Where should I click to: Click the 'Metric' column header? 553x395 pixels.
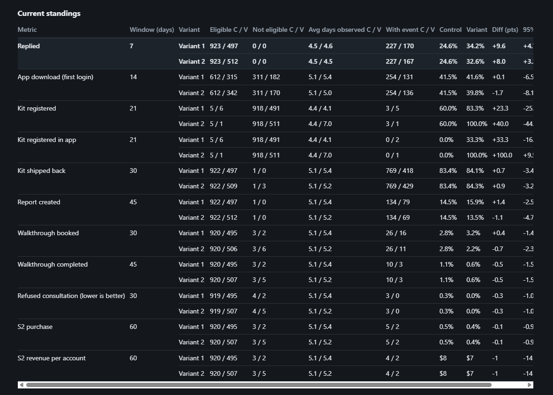click(x=27, y=30)
